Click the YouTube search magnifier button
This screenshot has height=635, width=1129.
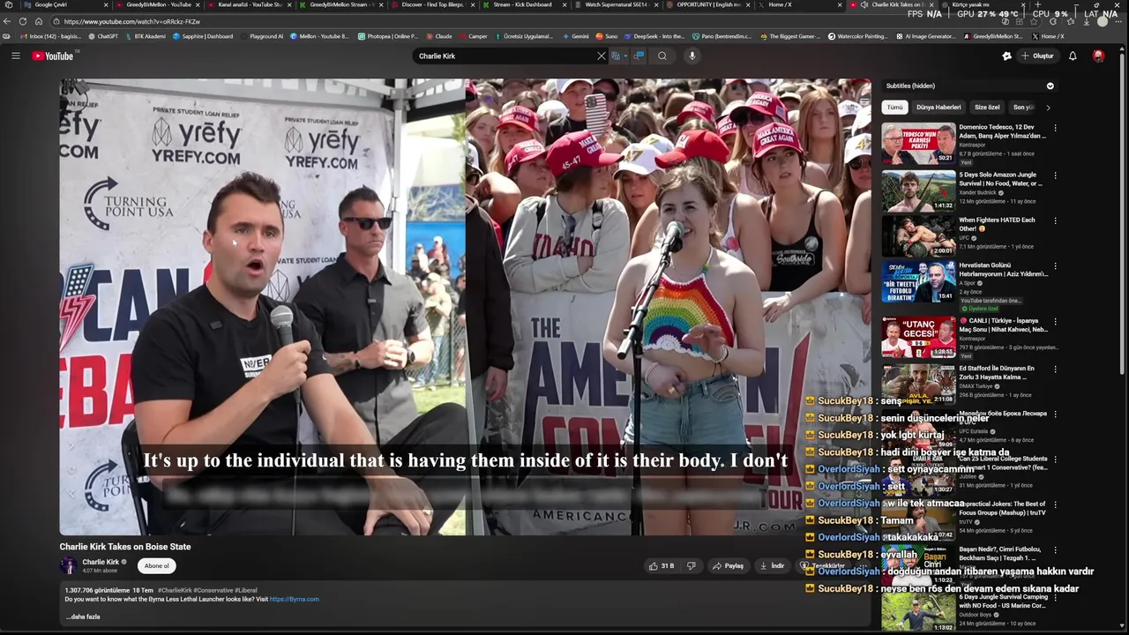coord(662,56)
